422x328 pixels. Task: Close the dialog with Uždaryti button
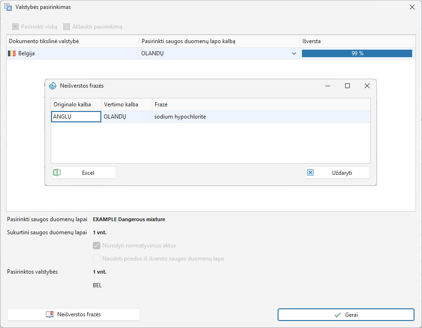pyautogui.click(x=338, y=172)
